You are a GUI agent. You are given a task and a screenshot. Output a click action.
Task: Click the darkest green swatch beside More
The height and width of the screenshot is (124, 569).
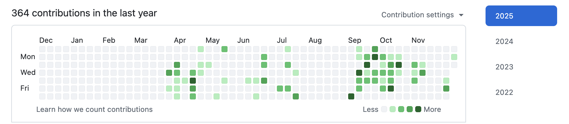point(418,109)
